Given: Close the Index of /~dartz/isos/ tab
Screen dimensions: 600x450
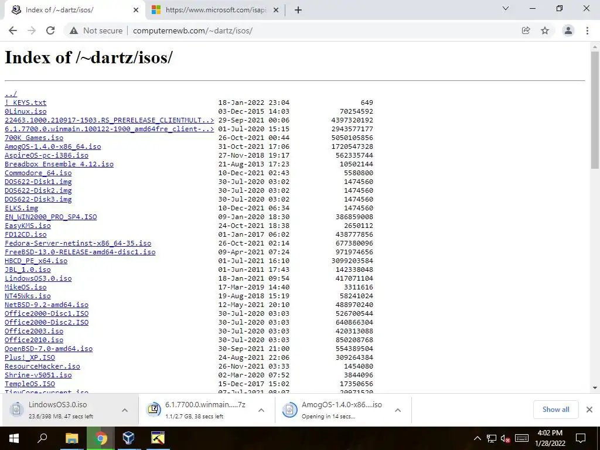Looking at the screenshot, I should 136,10.
